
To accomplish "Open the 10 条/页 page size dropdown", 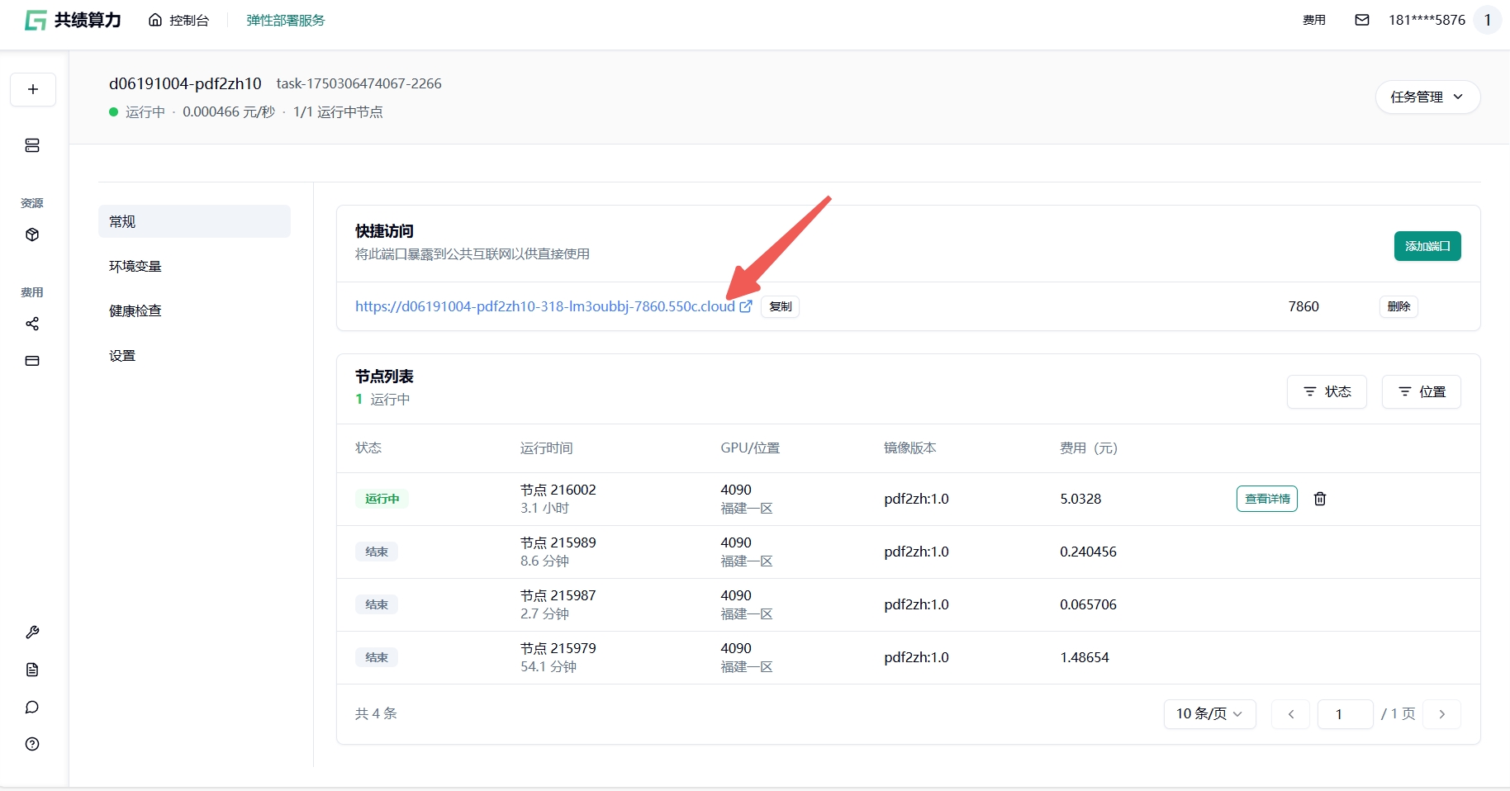I will pos(1209,714).
